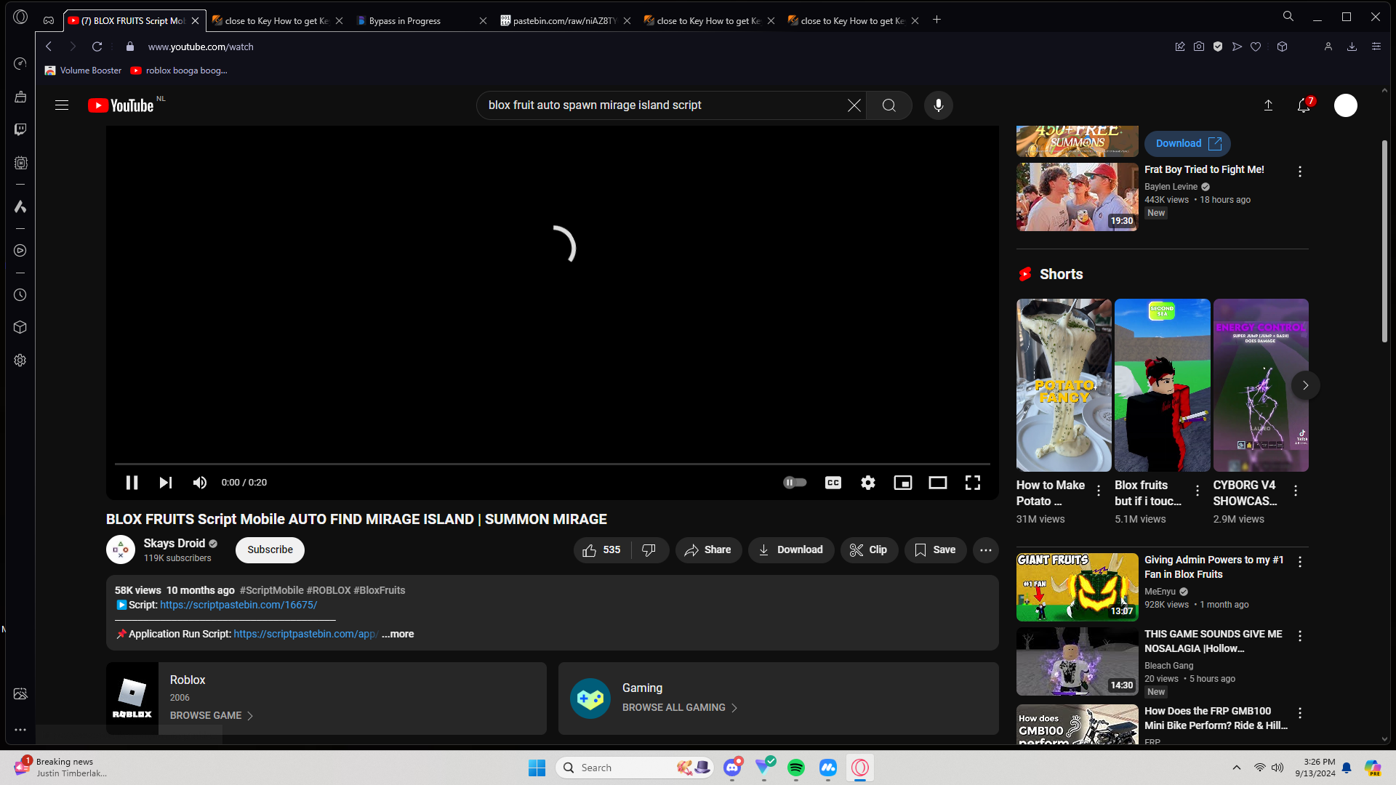Toggle closed captions CC button
The image size is (1396, 785).
pyautogui.click(x=833, y=483)
